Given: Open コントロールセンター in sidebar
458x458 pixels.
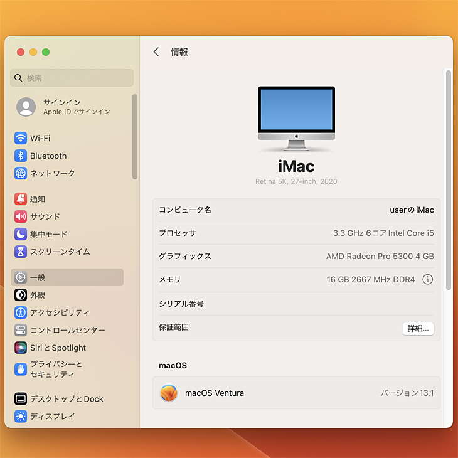Looking at the screenshot, I should pyautogui.click(x=67, y=330).
